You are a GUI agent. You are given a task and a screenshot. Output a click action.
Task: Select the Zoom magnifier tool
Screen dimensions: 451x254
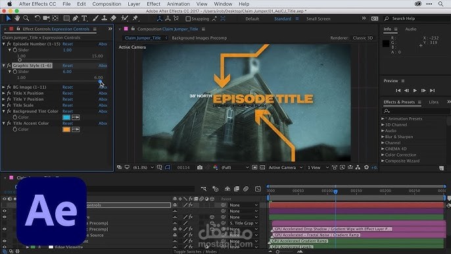(26, 18)
